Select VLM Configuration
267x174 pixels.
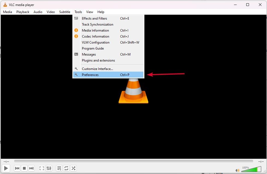pyautogui.click(x=108, y=42)
